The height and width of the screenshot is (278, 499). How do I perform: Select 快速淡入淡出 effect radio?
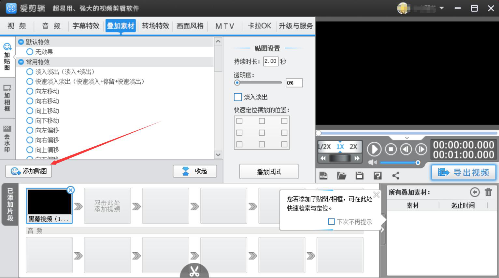tap(30, 81)
